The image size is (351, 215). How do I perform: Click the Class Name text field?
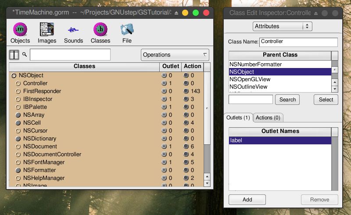click(298, 42)
